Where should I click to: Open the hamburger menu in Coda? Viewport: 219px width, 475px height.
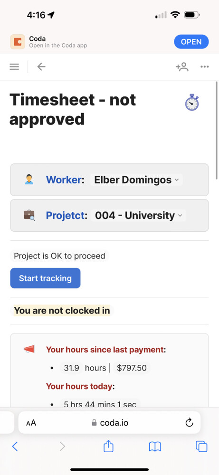point(14,66)
